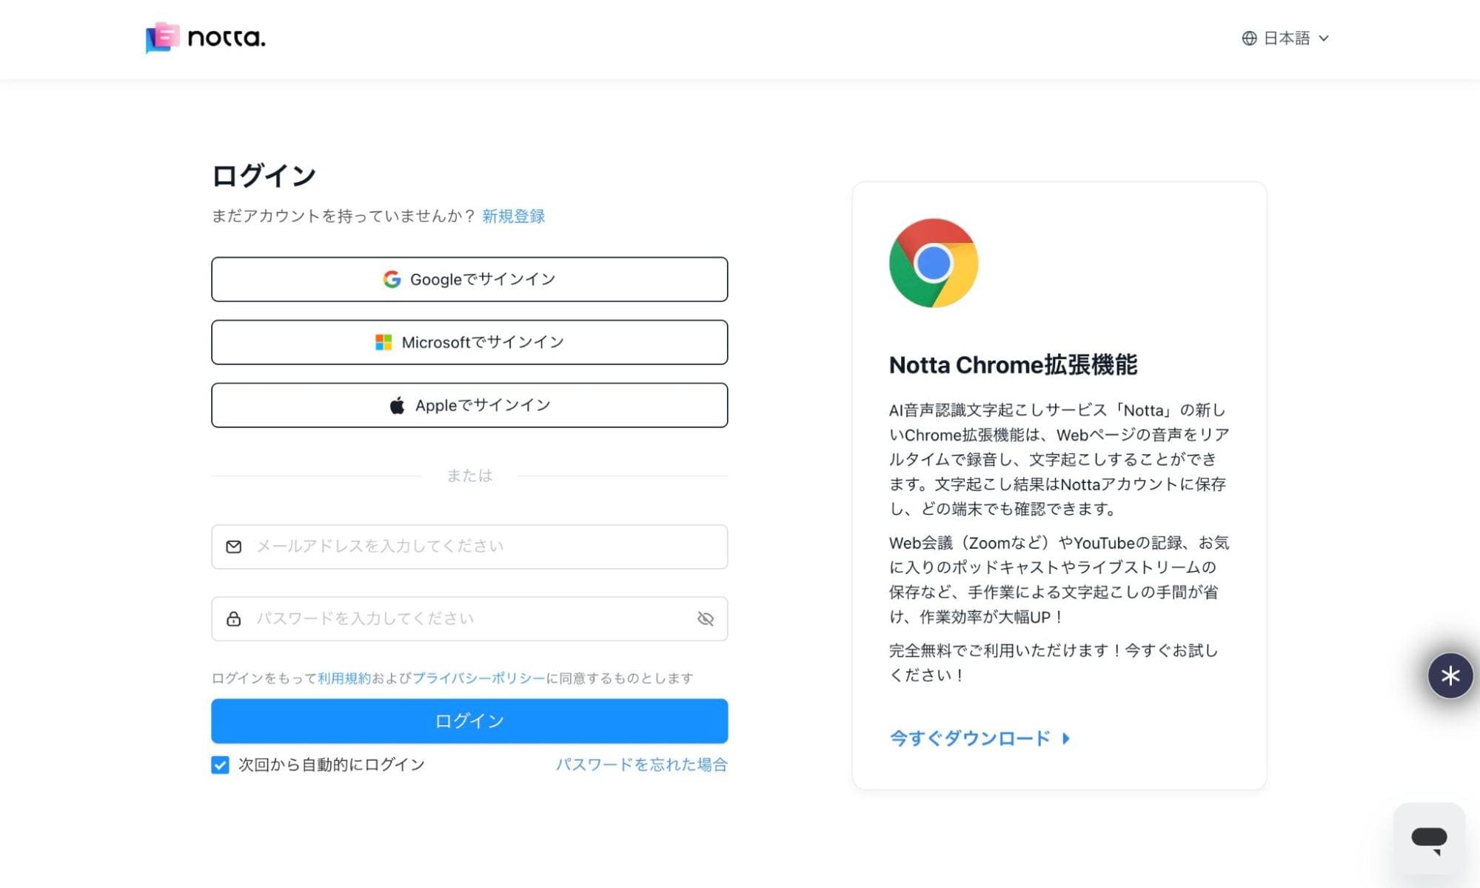Open the 利用規約 terms link
The width and height of the screenshot is (1480, 888).
(344, 678)
